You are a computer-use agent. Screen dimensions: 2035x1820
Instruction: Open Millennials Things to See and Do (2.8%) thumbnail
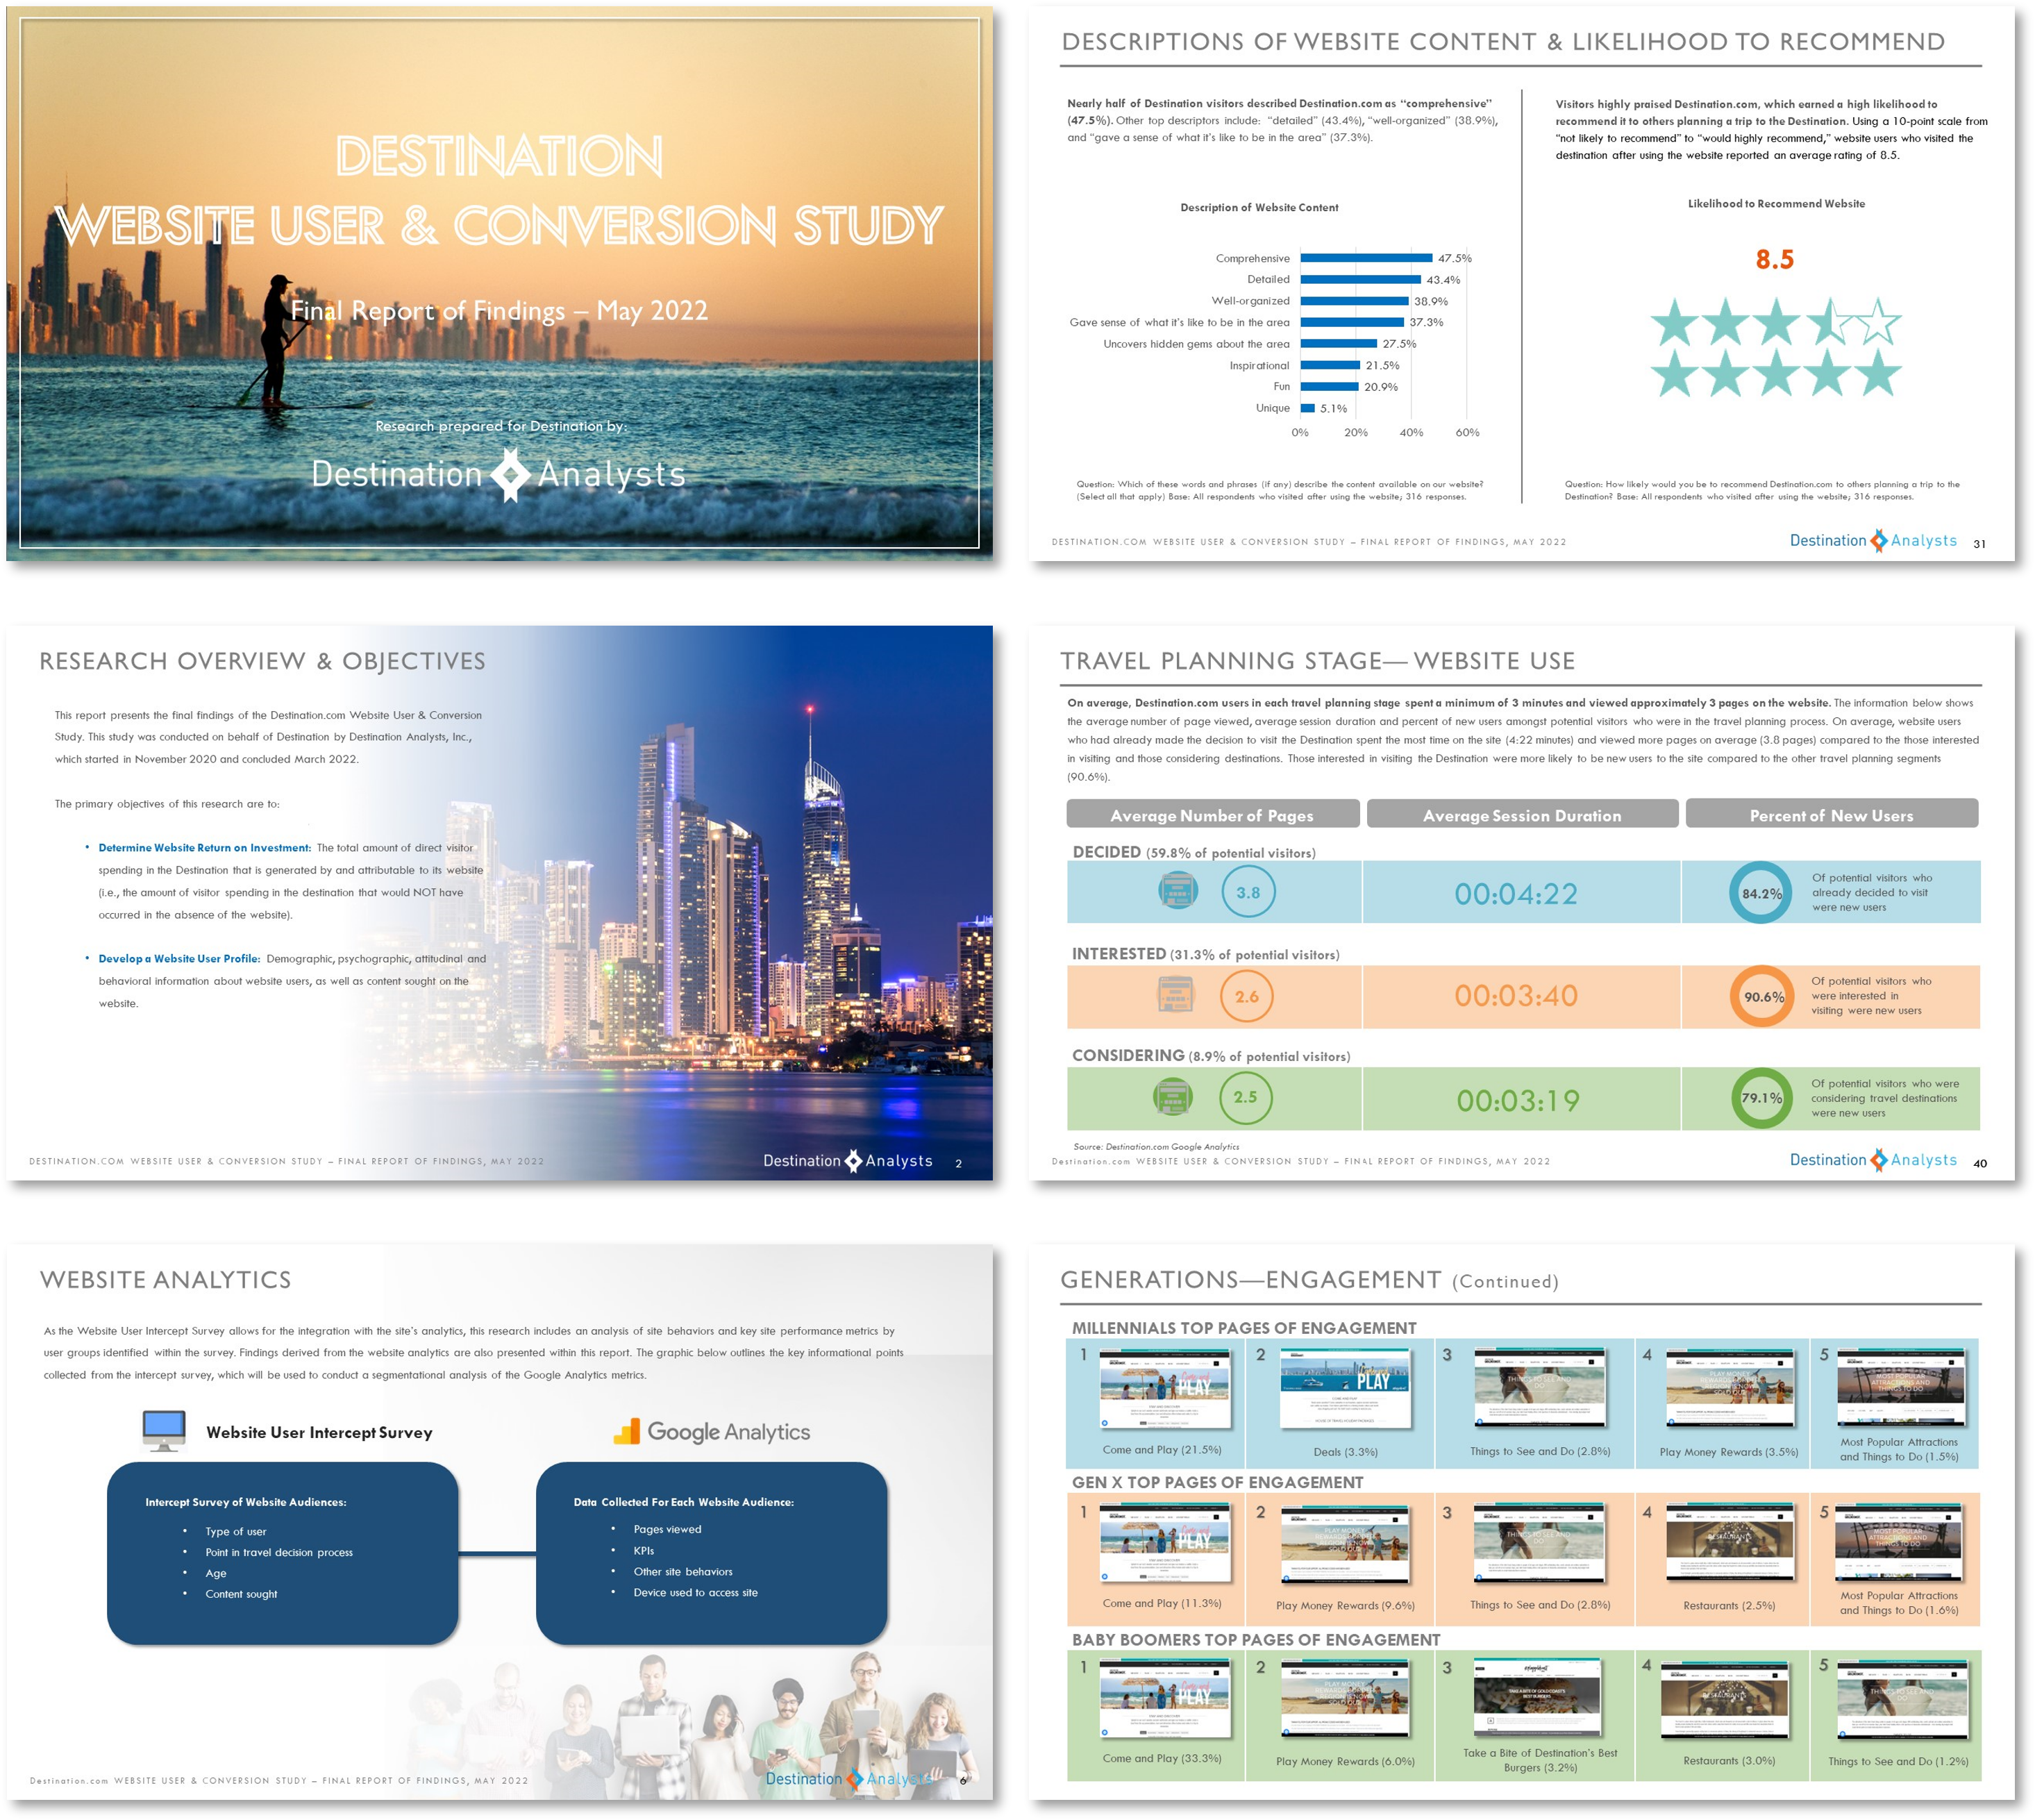tap(1540, 1387)
